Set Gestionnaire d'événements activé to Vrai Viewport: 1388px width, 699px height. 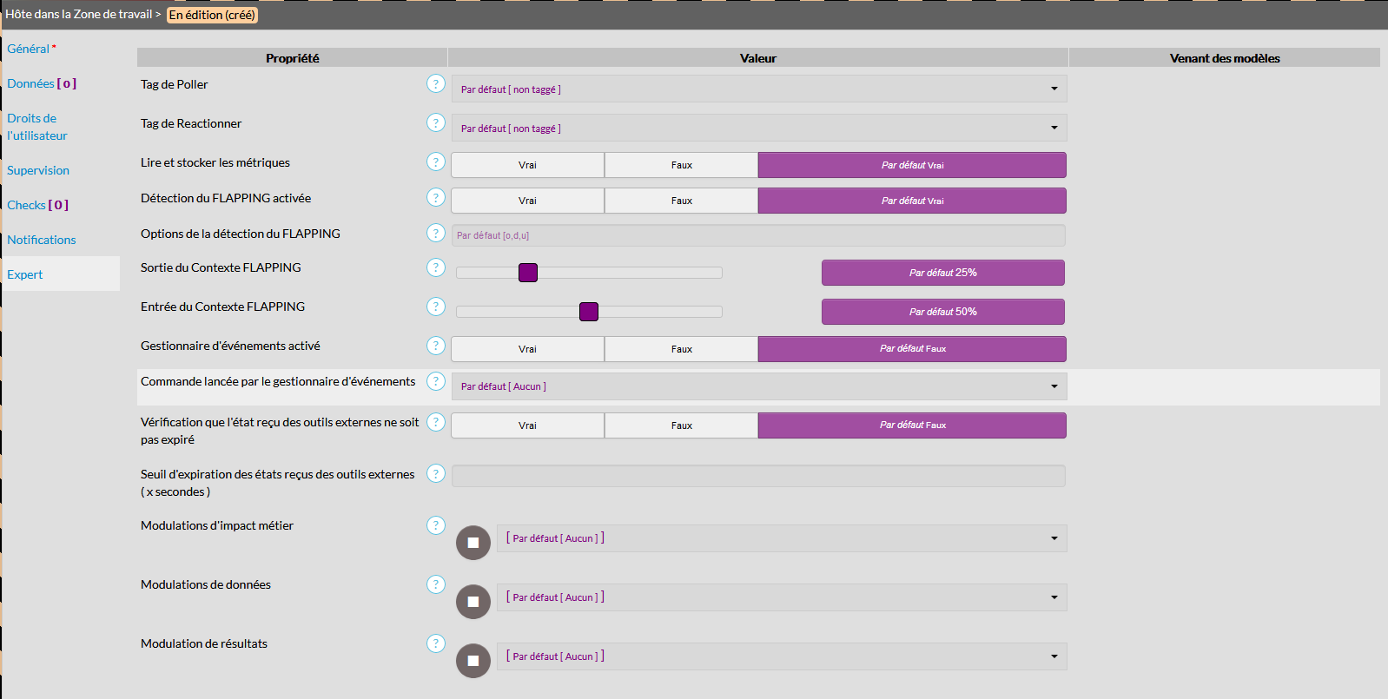pos(527,349)
